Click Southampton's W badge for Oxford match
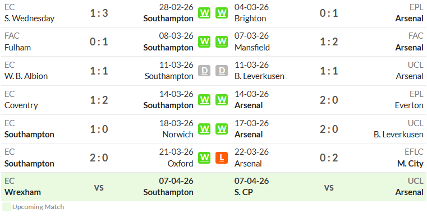Screen dimensions: 427x222 click(x=204, y=158)
